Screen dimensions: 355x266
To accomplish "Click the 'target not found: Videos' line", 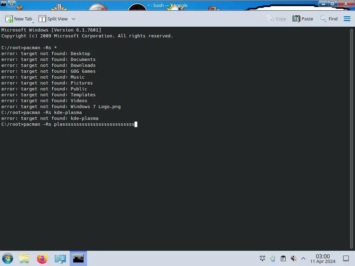I will (x=44, y=101).
